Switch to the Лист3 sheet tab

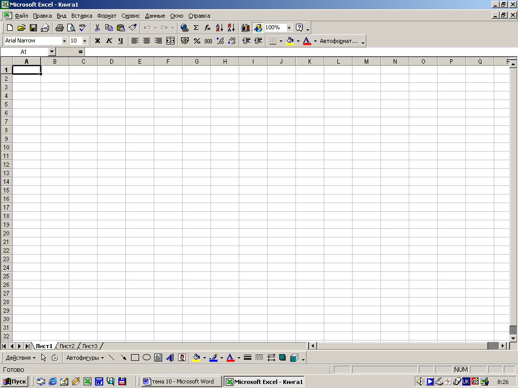pyautogui.click(x=90, y=346)
